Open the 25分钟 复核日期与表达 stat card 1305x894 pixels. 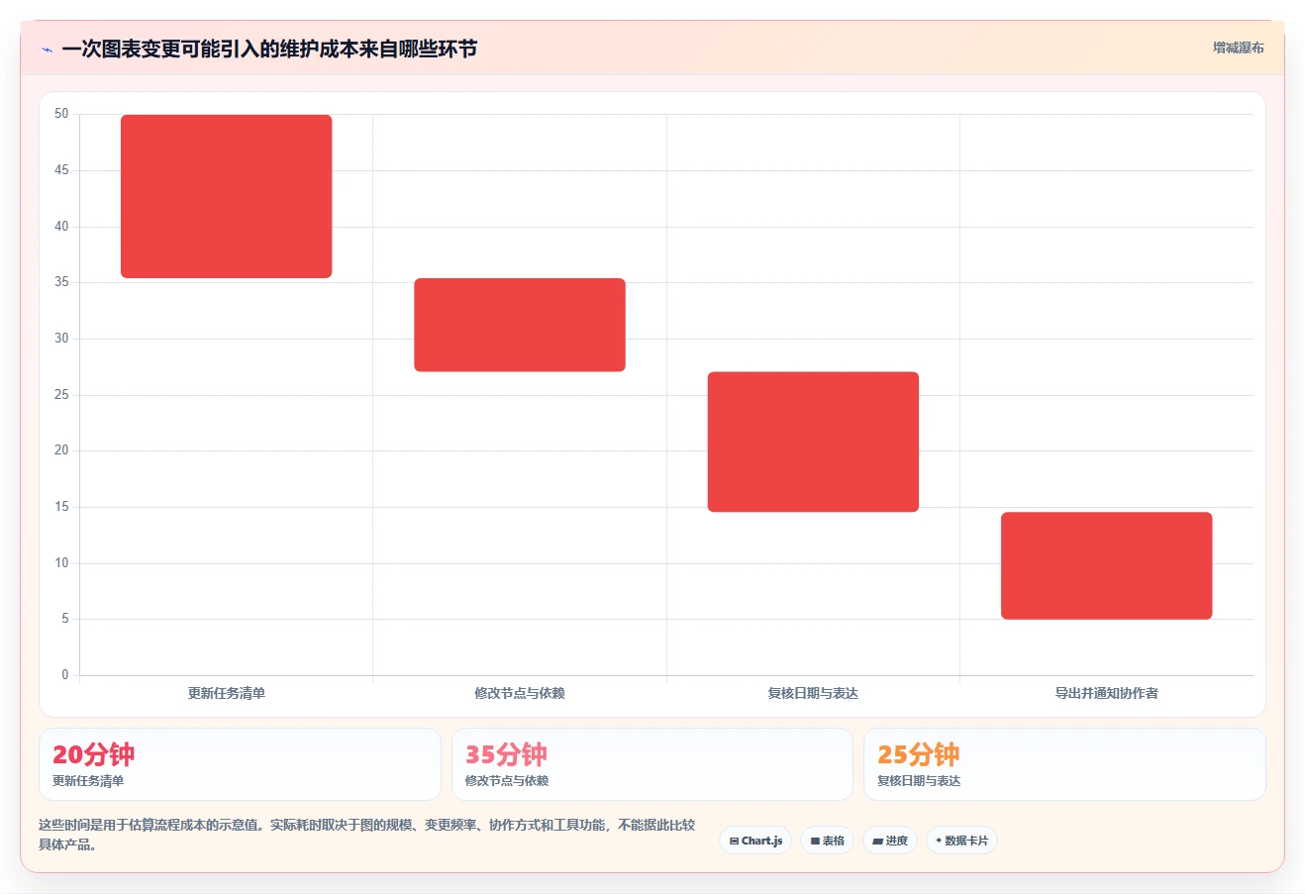pos(1064,764)
